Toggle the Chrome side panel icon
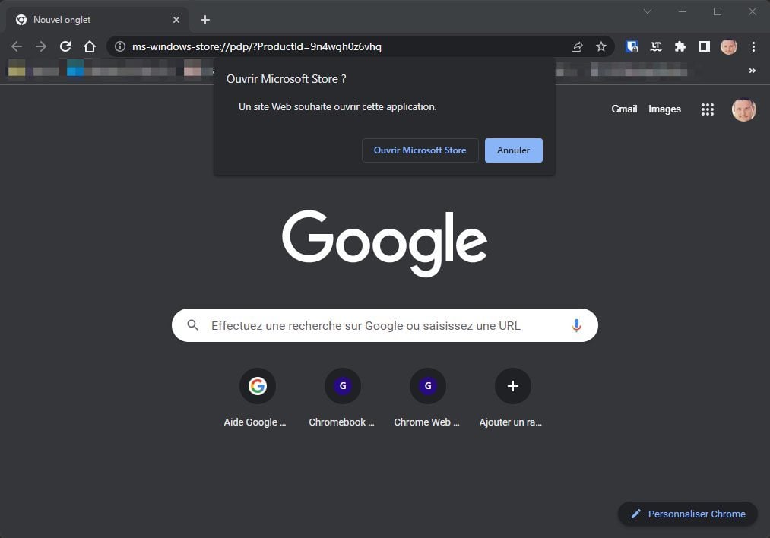770x538 pixels. [x=704, y=46]
